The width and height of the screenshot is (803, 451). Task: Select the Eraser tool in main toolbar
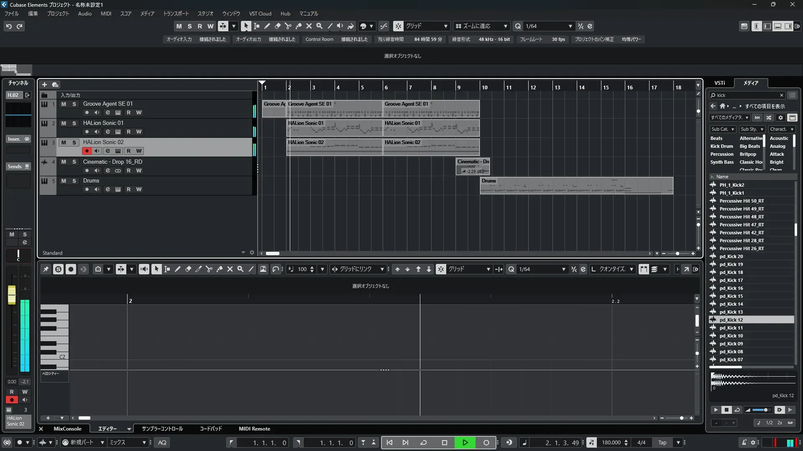click(277, 26)
